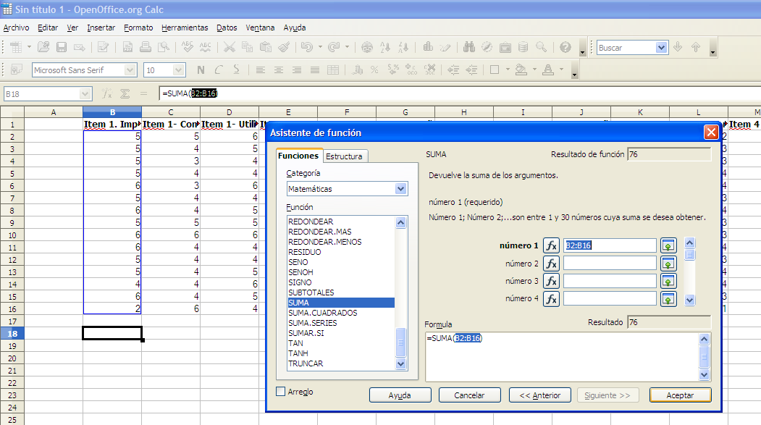Toggle justified alignment
This screenshot has width=761, height=425.
point(315,70)
